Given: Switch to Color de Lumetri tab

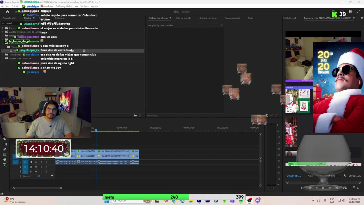Looking at the screenshot, I should (183, 18).
